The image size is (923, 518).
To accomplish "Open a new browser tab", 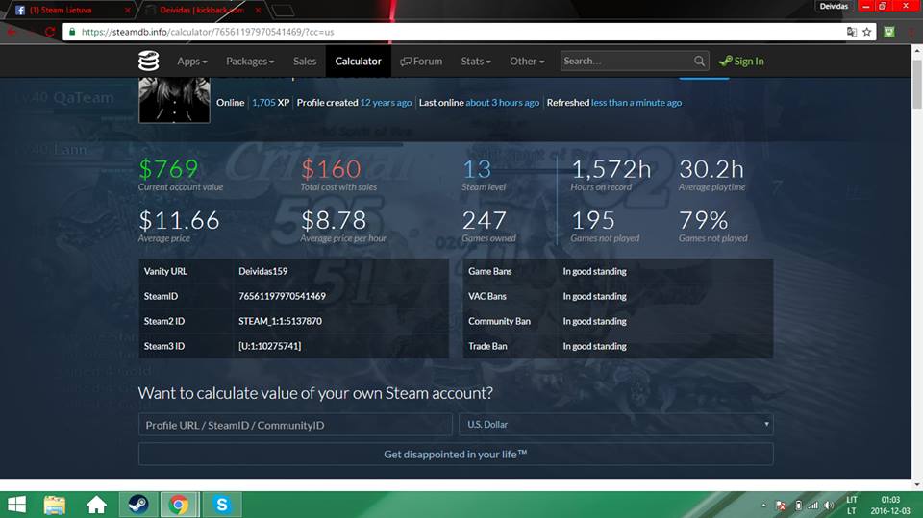I will [x=283, y=10].
